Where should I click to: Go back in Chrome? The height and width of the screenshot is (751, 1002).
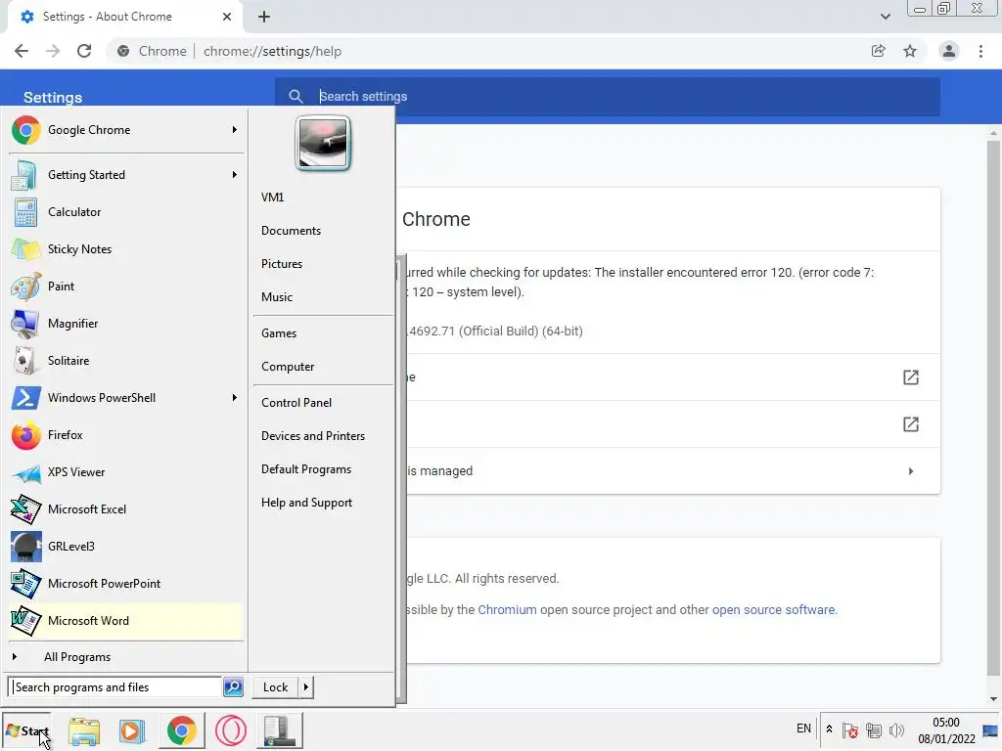coord(22,51)
